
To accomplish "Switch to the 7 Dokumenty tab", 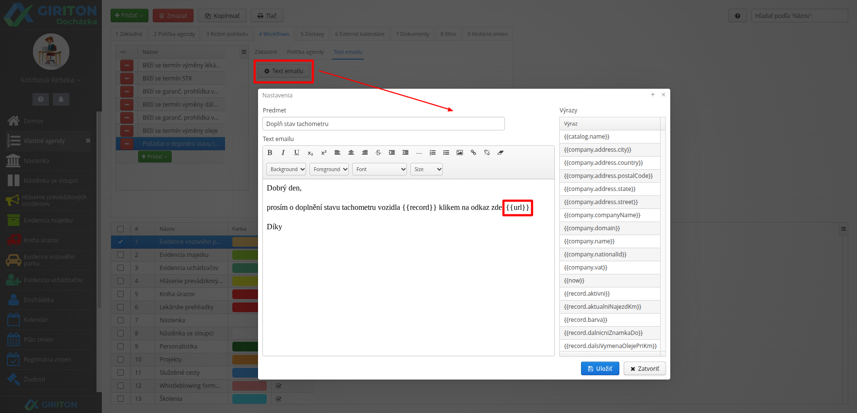I will point(412,34).
